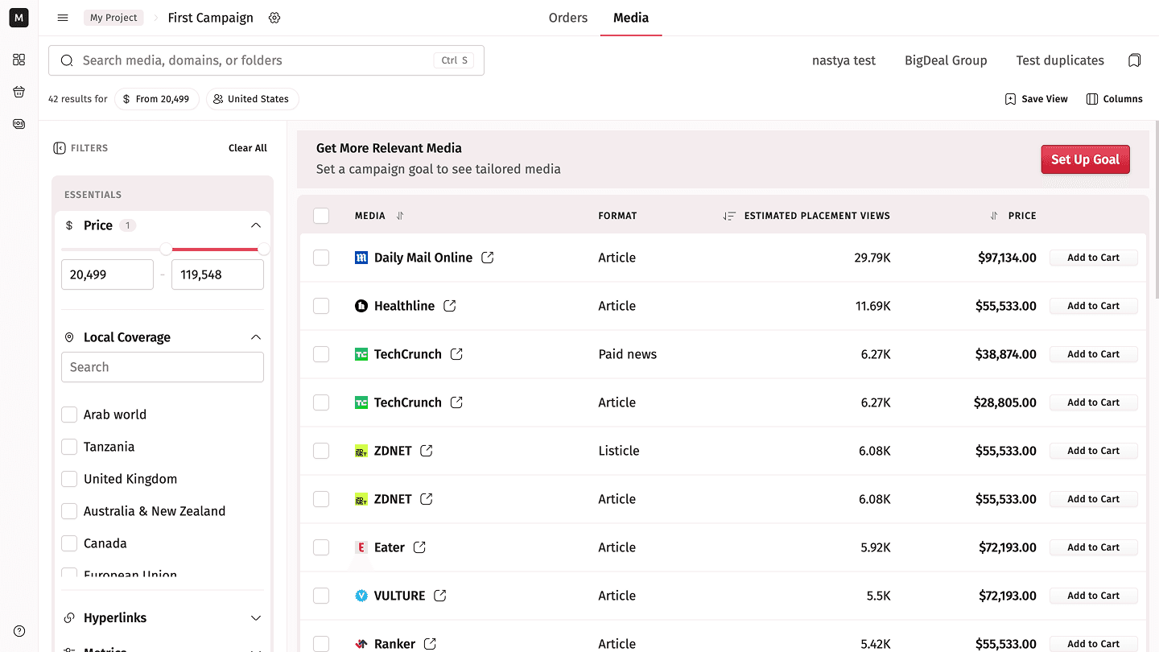This screenshot has width=1159, height=652.
Task: Collapse the Price filter section
Action: tap(256, 225)
